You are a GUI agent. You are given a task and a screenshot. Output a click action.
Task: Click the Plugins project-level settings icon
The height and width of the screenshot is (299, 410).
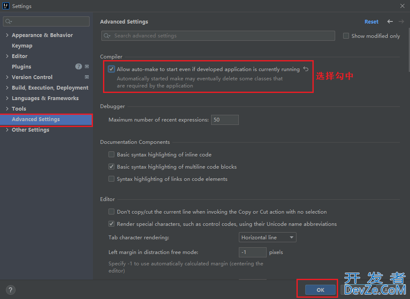(87, 66)
